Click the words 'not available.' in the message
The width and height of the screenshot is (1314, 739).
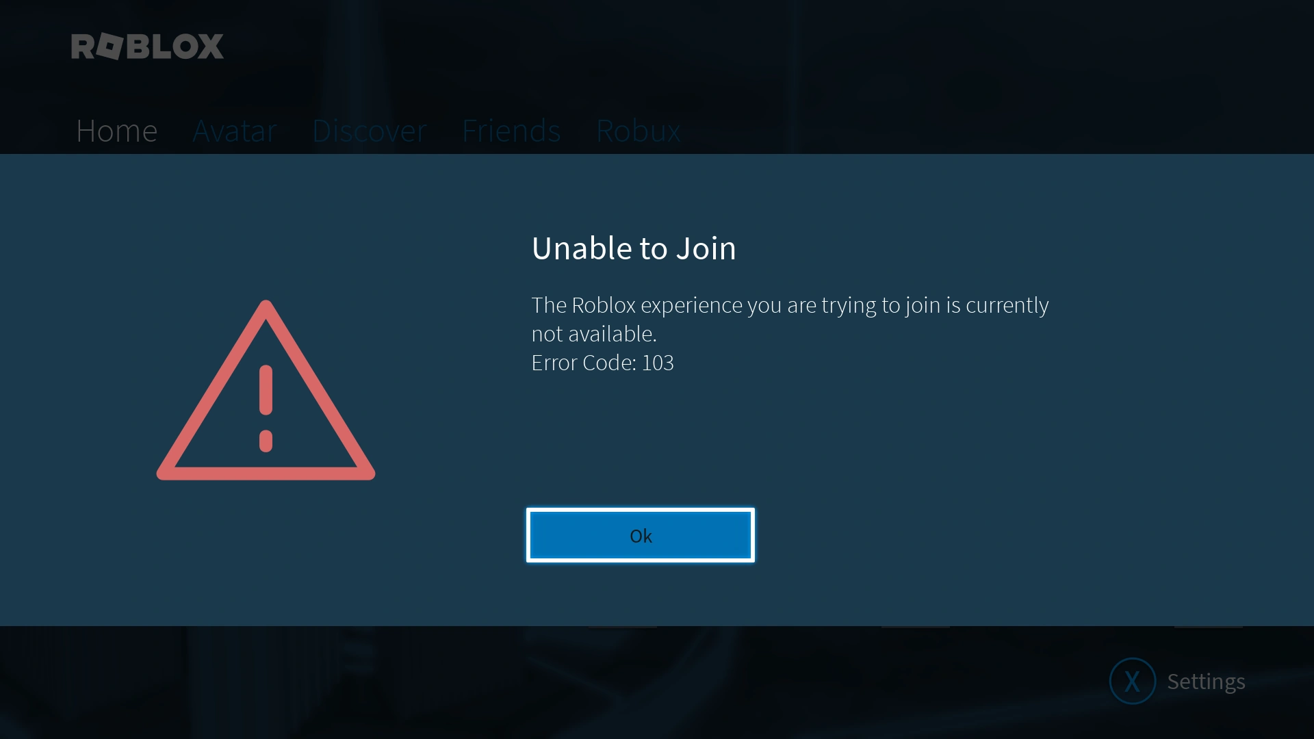point(594,334)
